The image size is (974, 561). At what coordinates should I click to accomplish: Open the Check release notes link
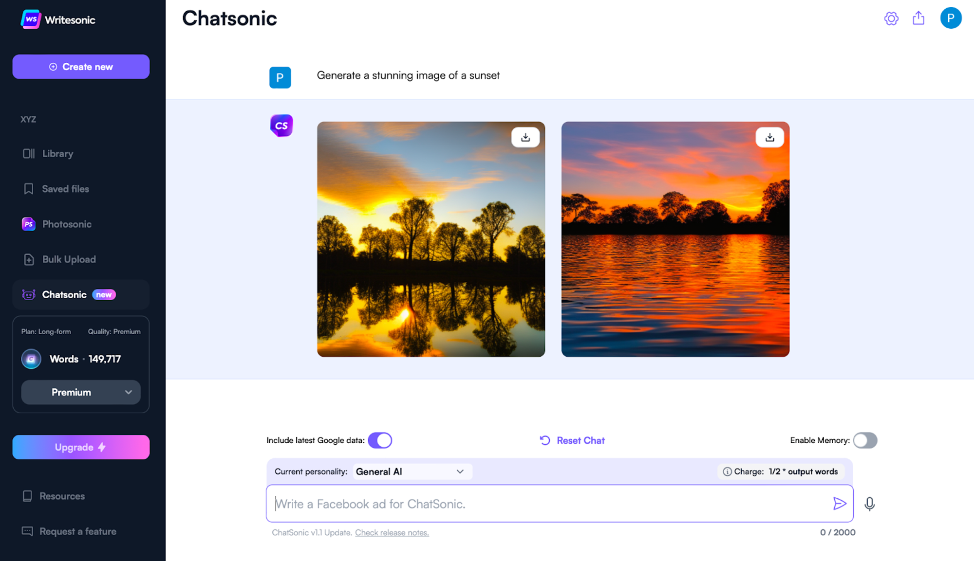[x=392, y=532]
